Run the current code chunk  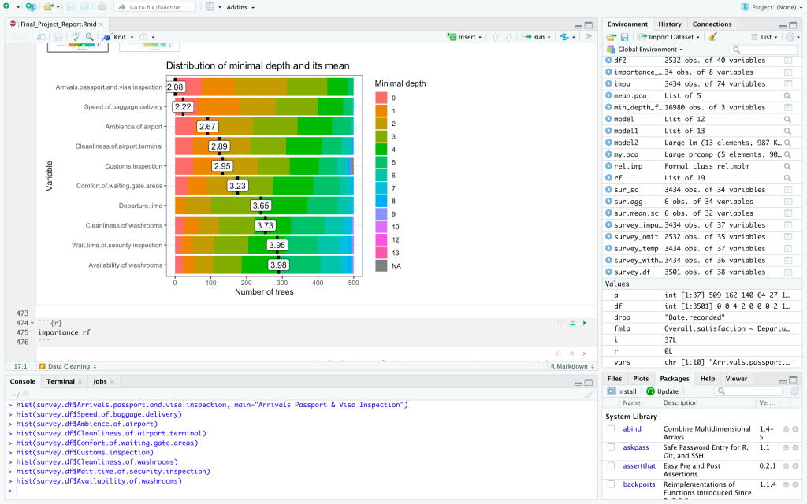584,323
